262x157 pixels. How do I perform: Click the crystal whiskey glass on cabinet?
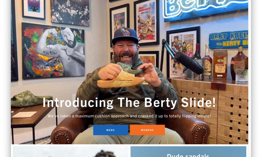click(x=242, y=76)
